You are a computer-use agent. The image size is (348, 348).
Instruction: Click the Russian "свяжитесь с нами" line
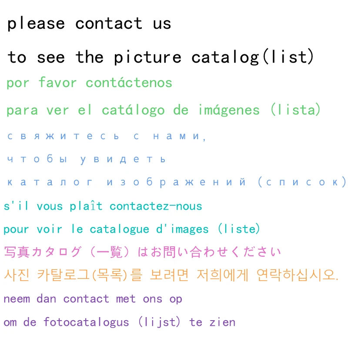tap(107, 136)
